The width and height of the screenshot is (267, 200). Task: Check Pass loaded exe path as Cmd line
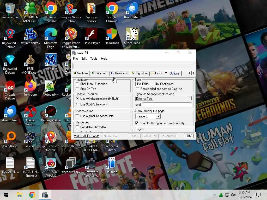(137, 89)
